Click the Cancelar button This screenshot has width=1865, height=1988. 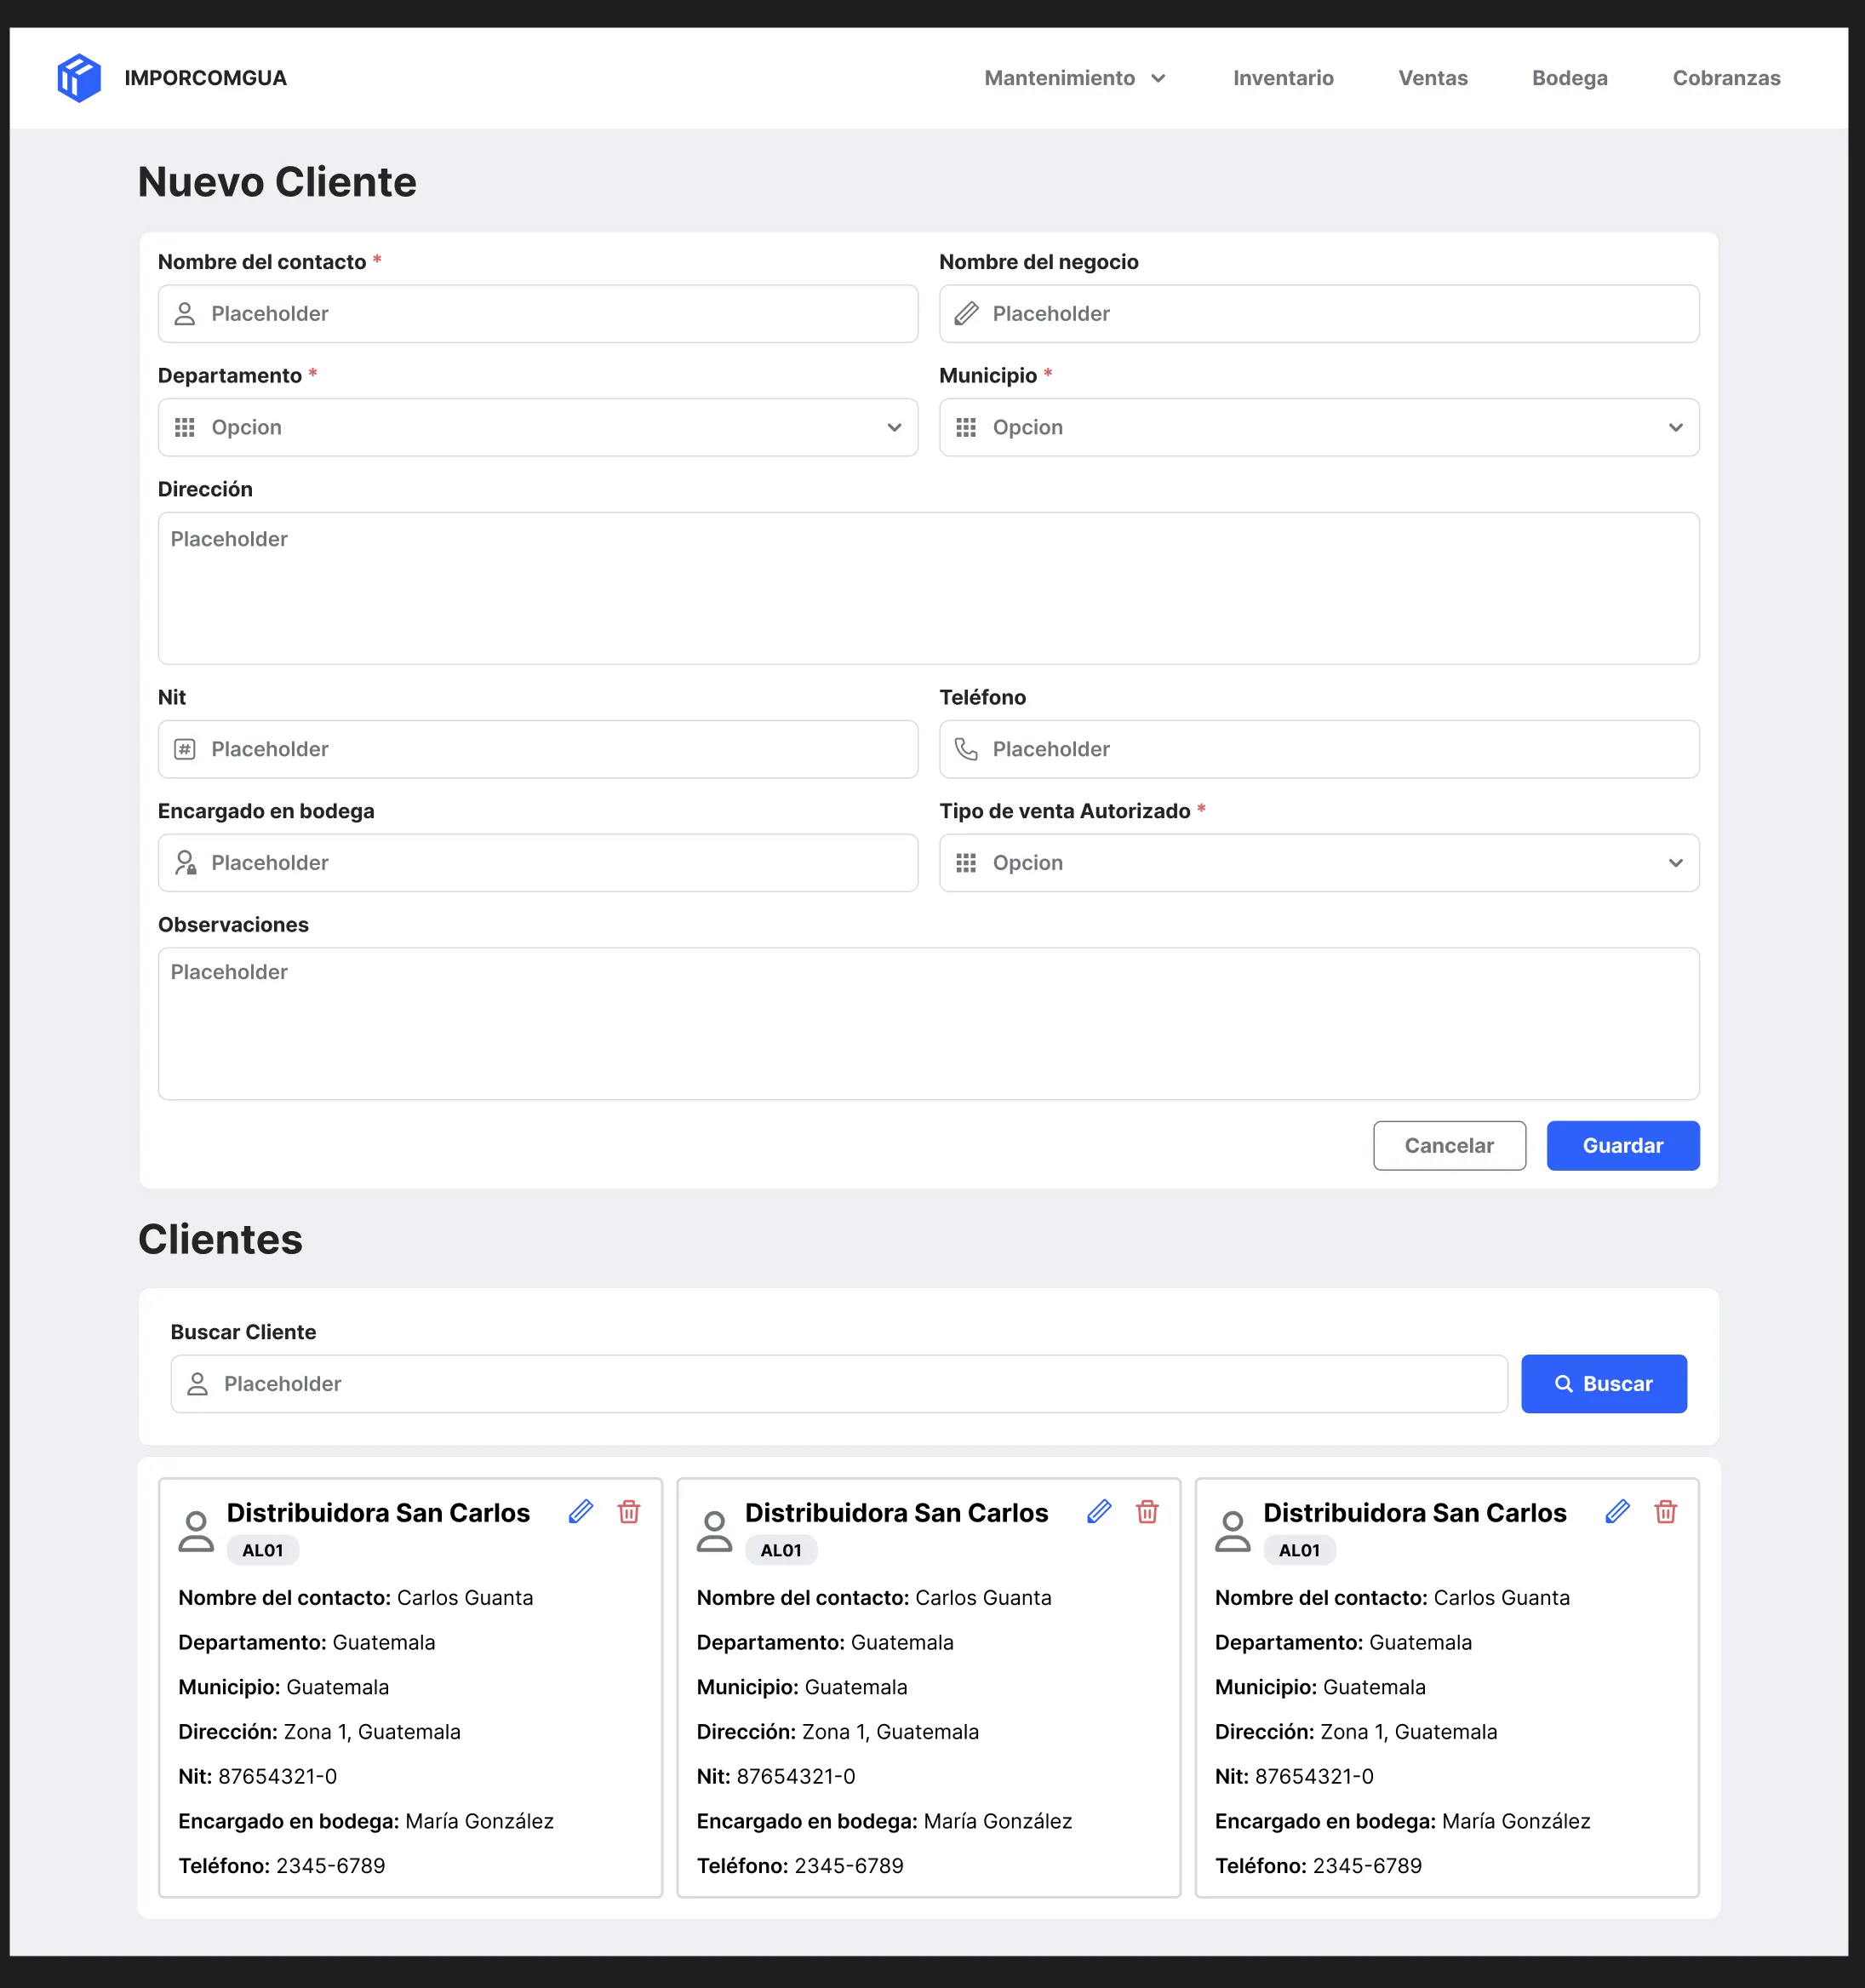point(1448,1145)
